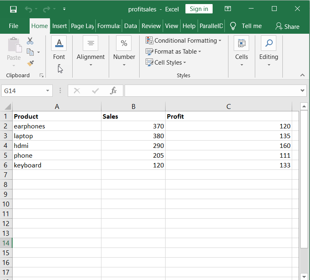Select the Home ribbon tab
This screenshot has width=310, height=280.
[x=39, y=26]
